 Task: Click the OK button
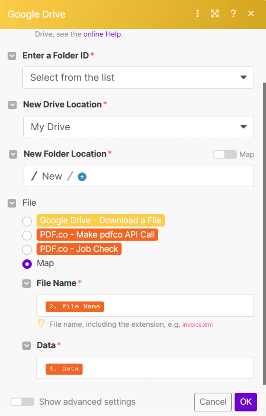pyautogui.click(x=245, y=402)
